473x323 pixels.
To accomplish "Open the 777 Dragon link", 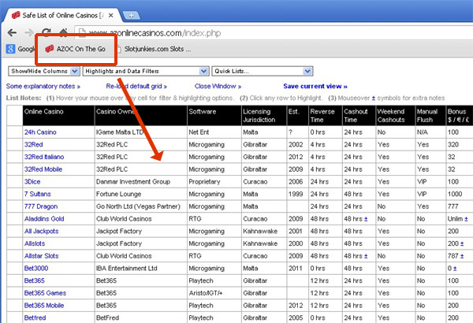I will (x=41, y=206).
